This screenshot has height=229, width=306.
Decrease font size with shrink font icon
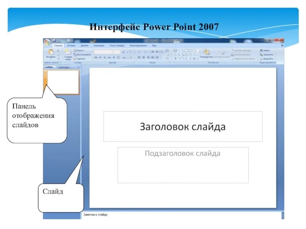(127, 52)
